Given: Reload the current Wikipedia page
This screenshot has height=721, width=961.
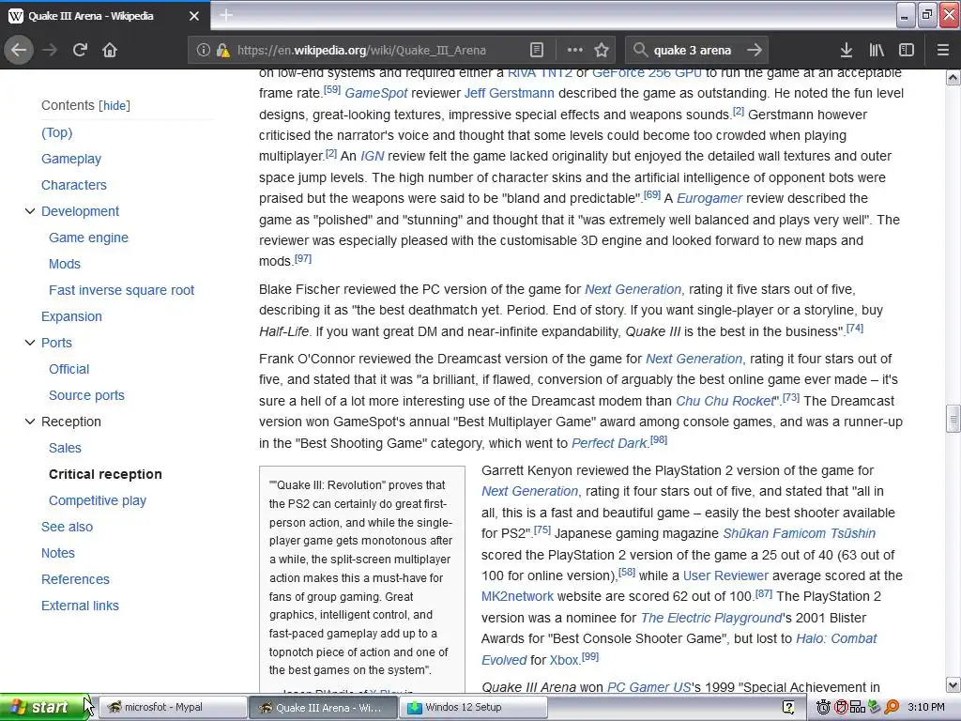Looking at the screenshot, I should [x=80, y=51].
